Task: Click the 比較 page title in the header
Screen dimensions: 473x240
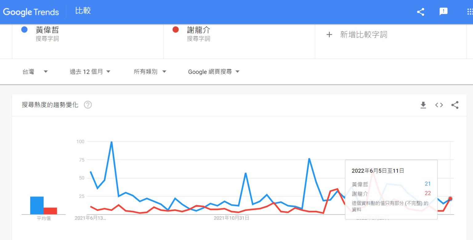Action: 83,11
